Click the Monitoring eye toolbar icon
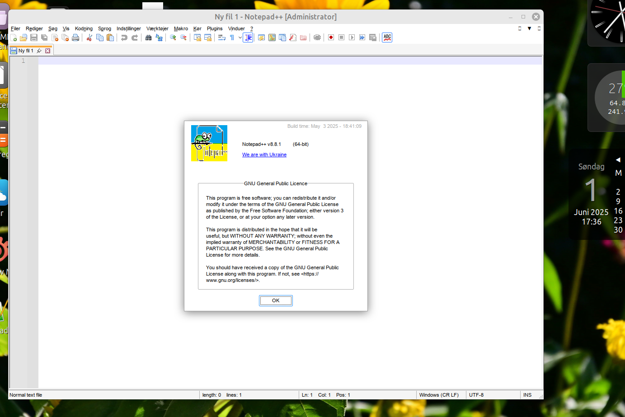The image size is (625, 417). 317,37
